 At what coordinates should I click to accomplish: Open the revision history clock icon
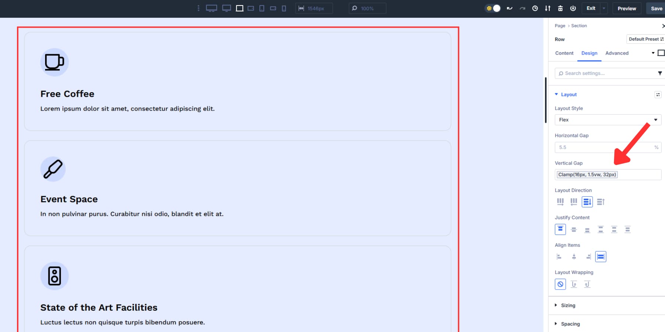(x=535, y=8)
